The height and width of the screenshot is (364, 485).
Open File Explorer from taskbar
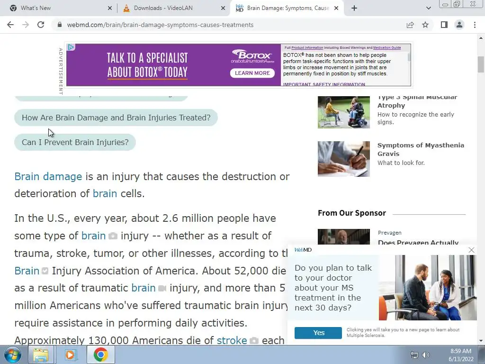(x=41, y=355)
